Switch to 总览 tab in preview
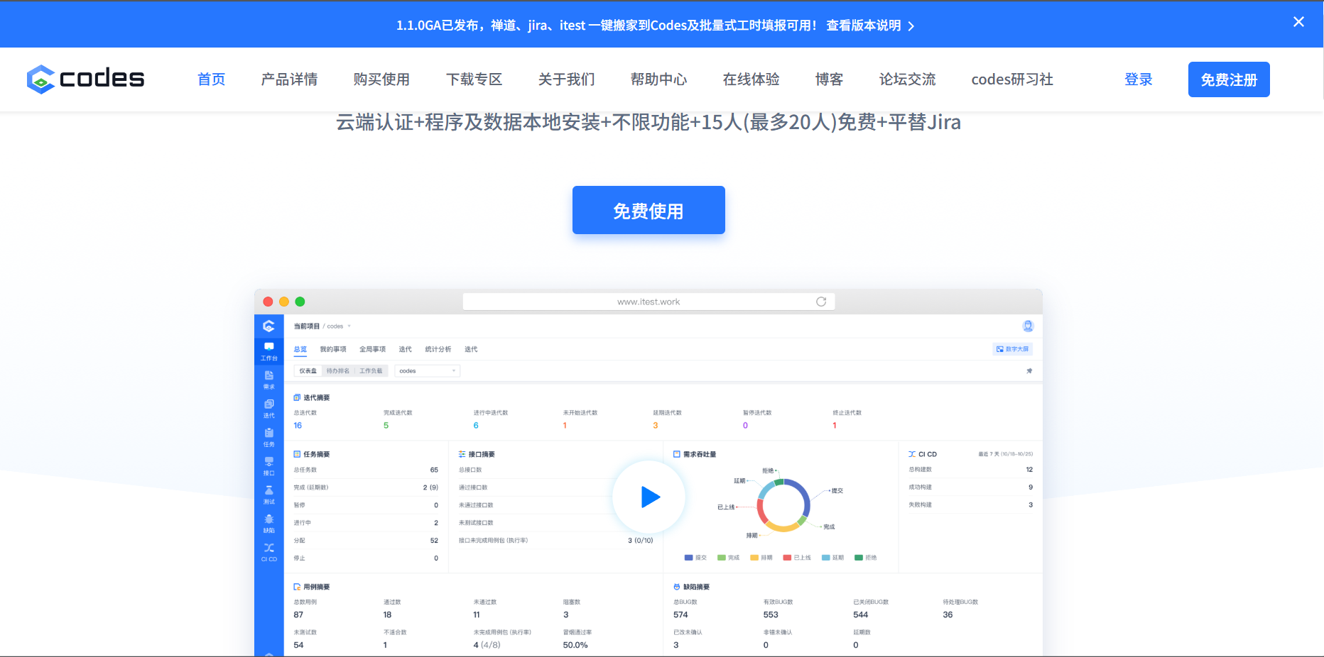The width and height of the screenshot is (1324, 657). (x=300, y=349)
